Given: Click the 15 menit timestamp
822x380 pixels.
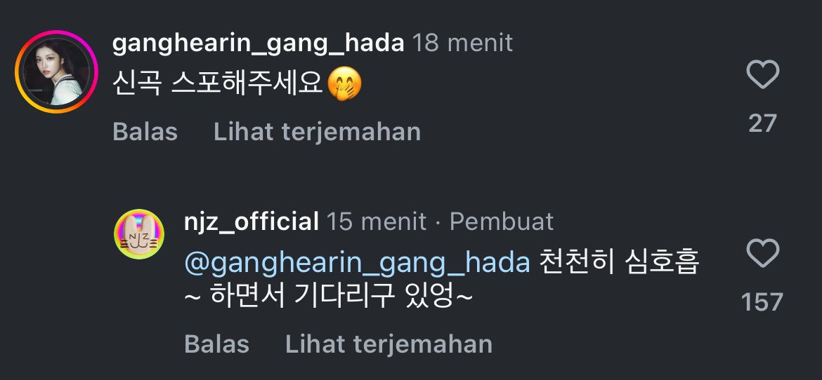Looking at the screenshot, I should pyautogui.click(x=377, y=222).
